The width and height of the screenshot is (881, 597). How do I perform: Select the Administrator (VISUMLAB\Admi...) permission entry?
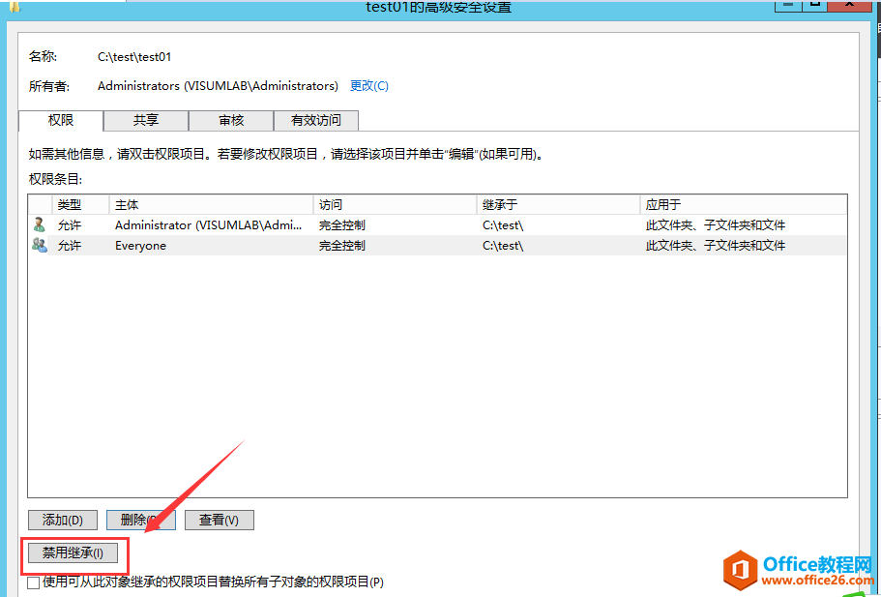pyautogui.click(x=208, y=224)
